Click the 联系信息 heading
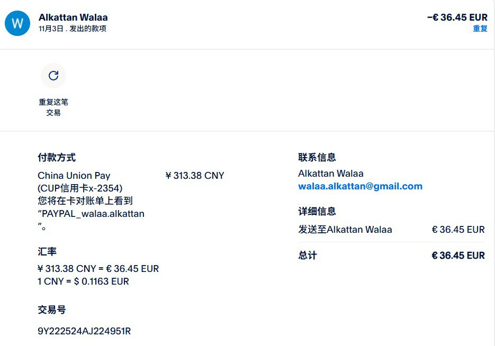The height and width of the screenshot is (346, 495). pos(317,157)
